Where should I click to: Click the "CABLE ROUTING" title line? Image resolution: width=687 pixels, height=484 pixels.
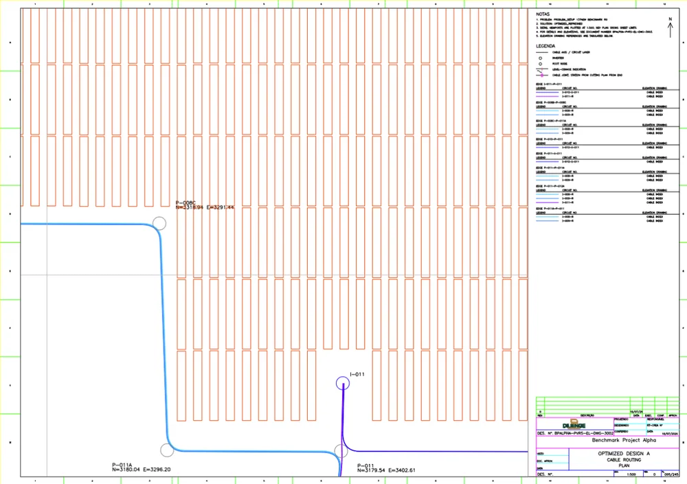click(624, 460)
